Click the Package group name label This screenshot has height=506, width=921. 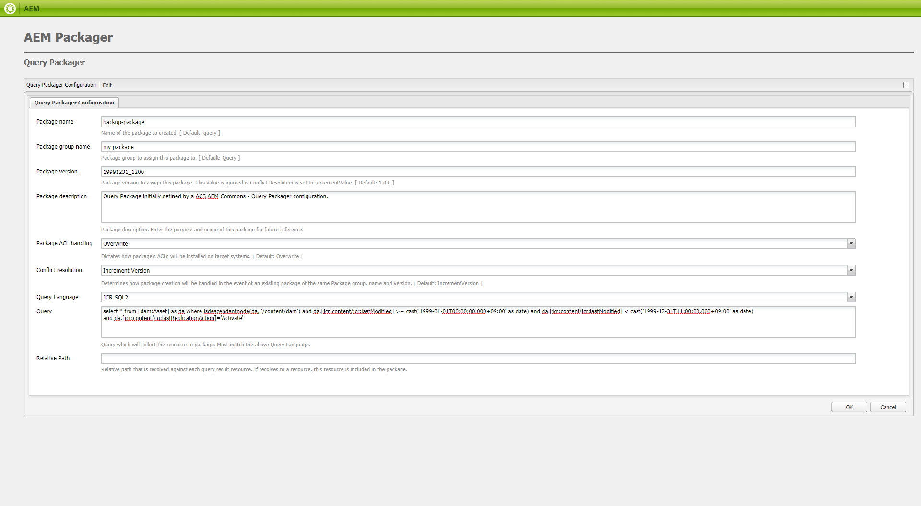coord(63,147)
